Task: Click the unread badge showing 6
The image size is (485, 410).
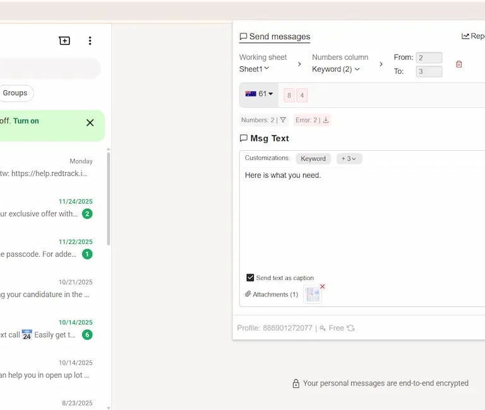Action: (x=87, y=334)
